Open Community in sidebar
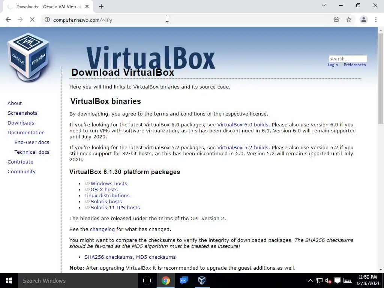This screenshot has height=288, width=384. click(x=21, y=172)
